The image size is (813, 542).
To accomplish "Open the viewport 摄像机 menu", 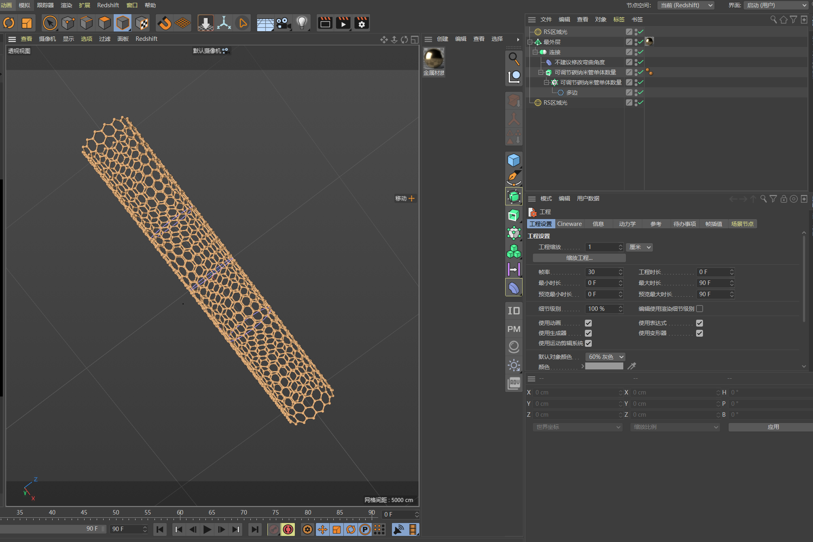I will (47, 39).
